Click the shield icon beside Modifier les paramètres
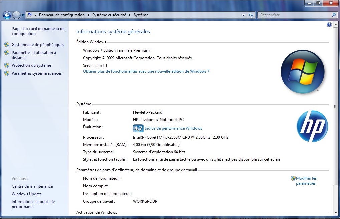Image resolution: width=340 pixels, height=219 pixels. tap(293, 178)
